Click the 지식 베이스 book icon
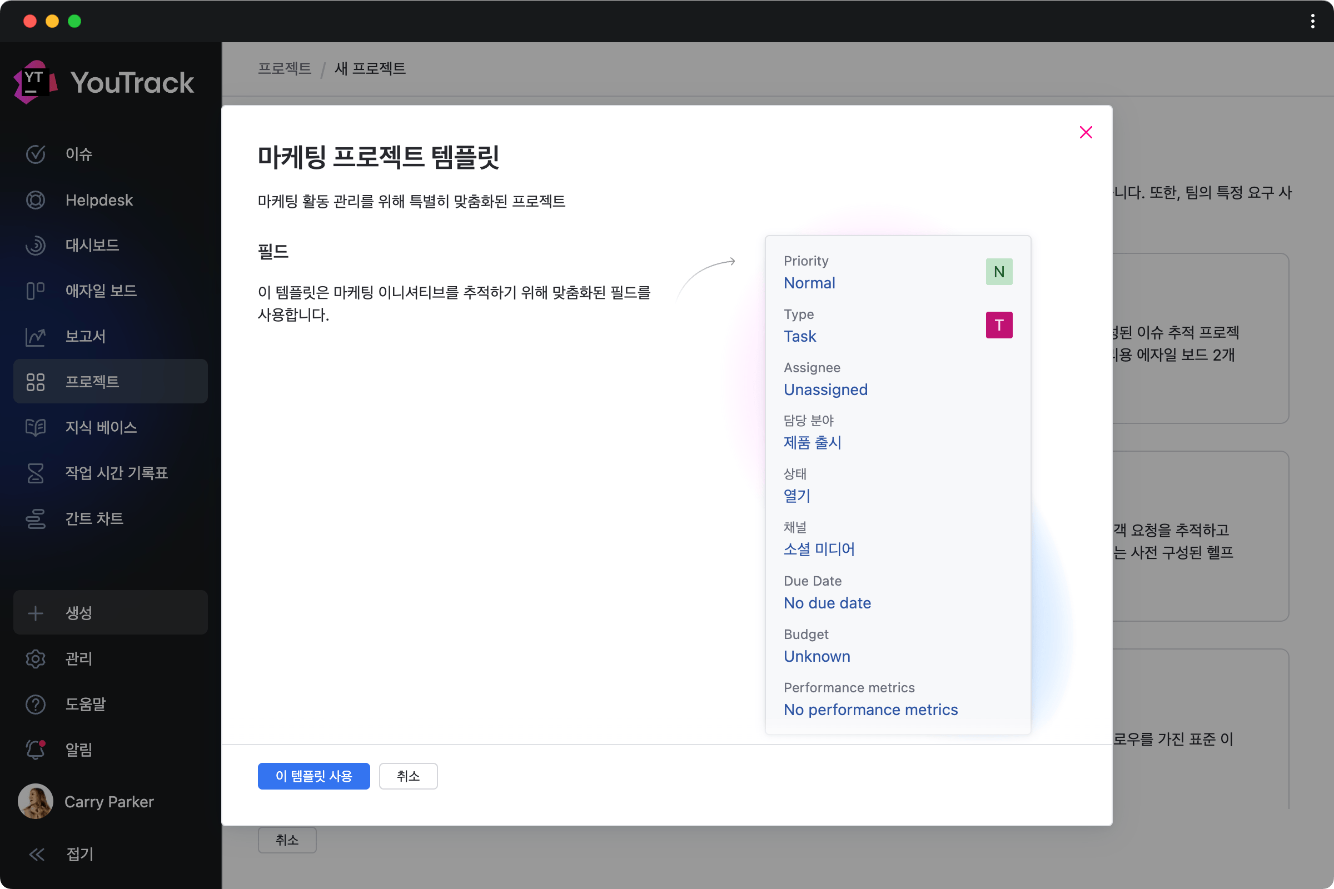Image resolution: width=1334 pixels, height=889 pixels. coord(35,427)
